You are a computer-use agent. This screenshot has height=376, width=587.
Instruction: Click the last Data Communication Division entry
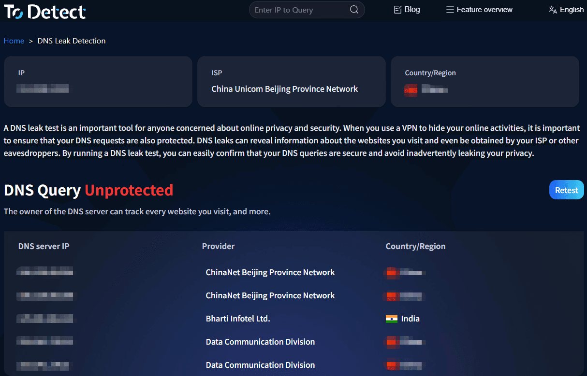point(260,365)
